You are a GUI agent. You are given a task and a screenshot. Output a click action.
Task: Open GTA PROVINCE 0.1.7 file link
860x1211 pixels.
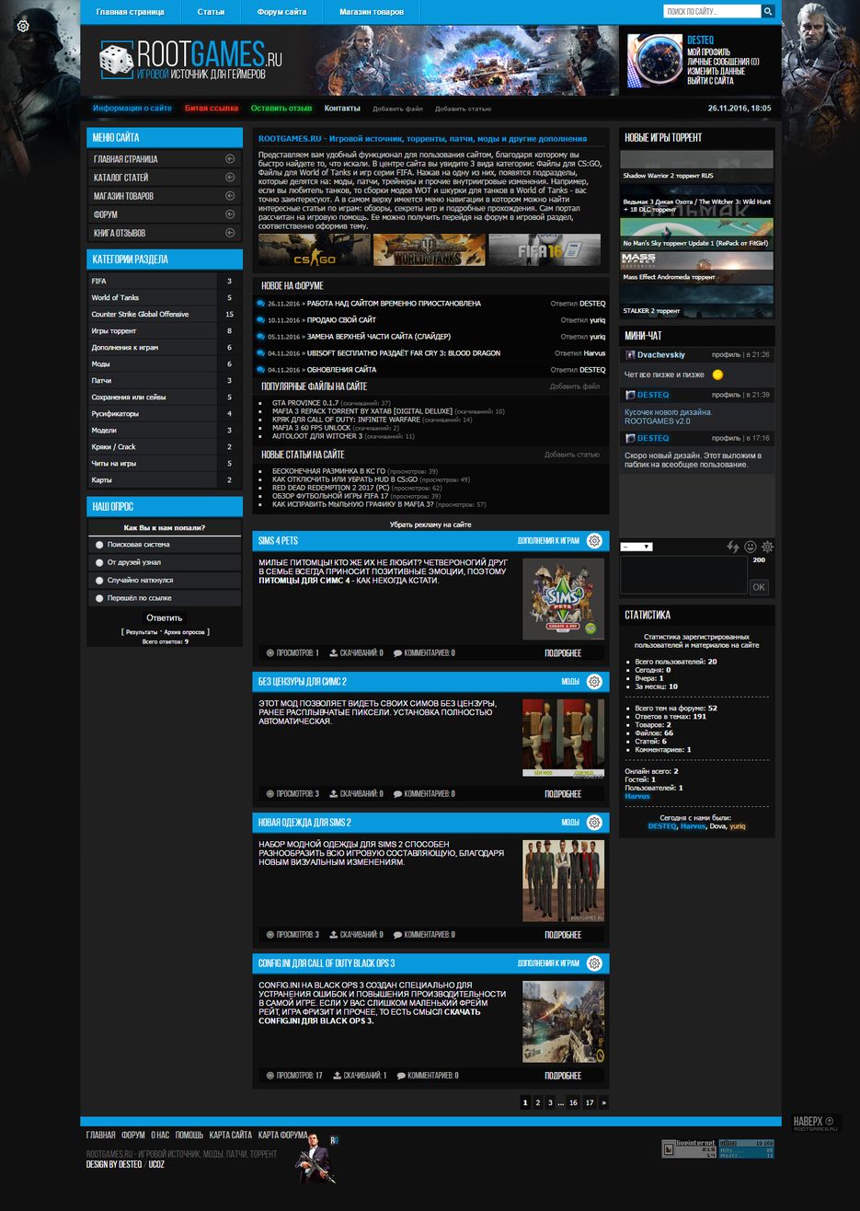coord(305,403)
